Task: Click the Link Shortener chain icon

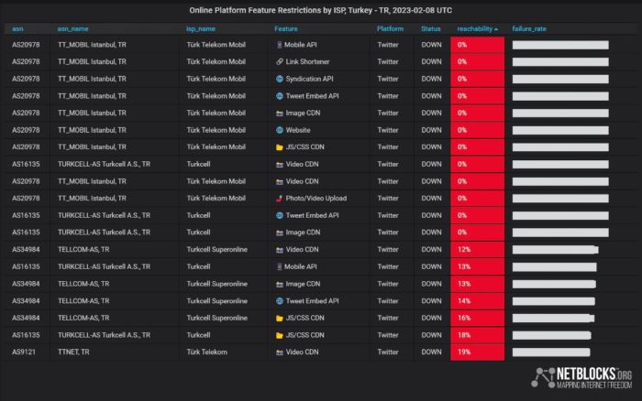Action: click(x=280, y=61)
